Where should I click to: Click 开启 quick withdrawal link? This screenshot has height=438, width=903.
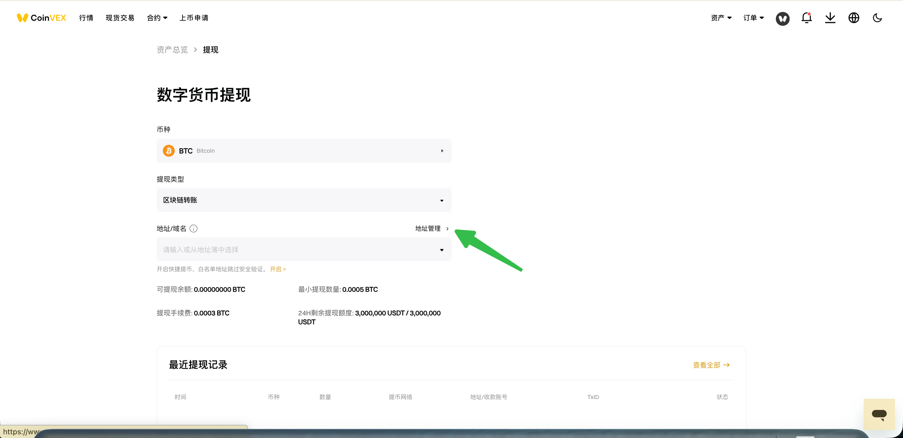278,269
